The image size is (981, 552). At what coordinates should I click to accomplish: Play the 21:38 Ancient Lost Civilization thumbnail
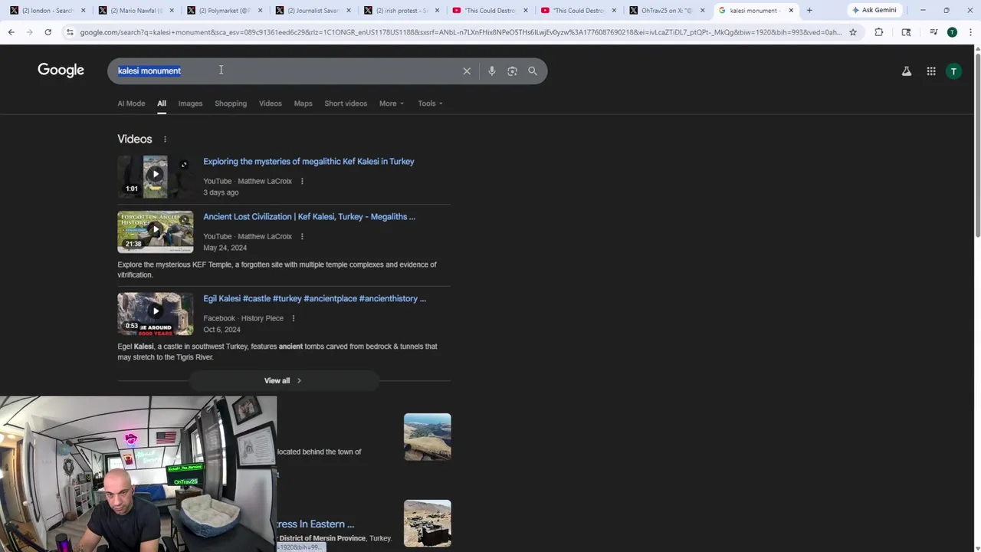[x=155, y=232]
